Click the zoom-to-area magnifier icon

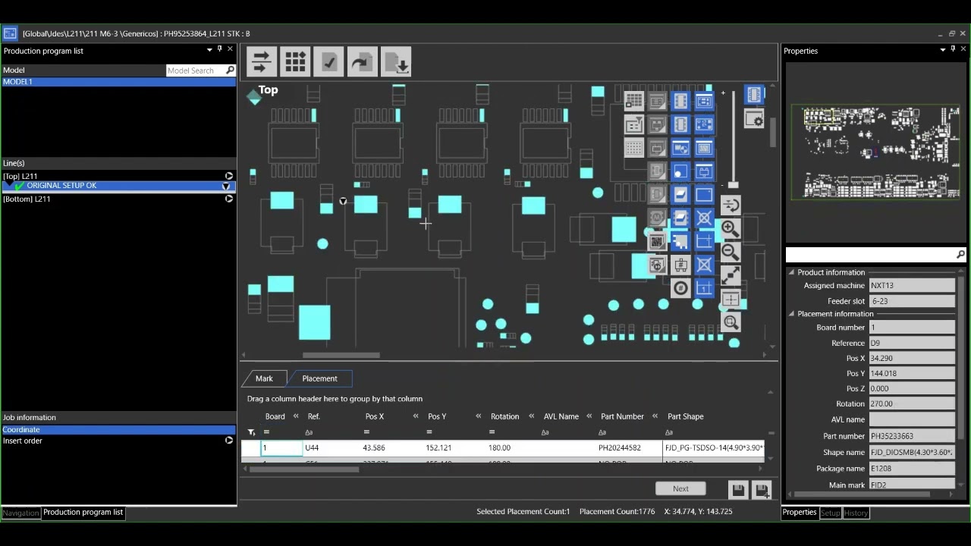click(x=730, y=322)
